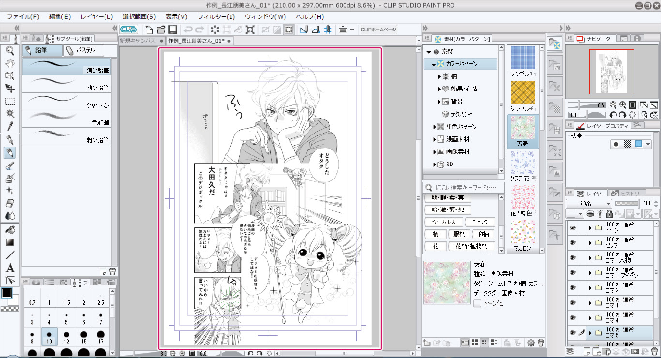This screenshot has width=661, height=358.
Task: Collapse the 素材 tree root
Action: (428, 51)
